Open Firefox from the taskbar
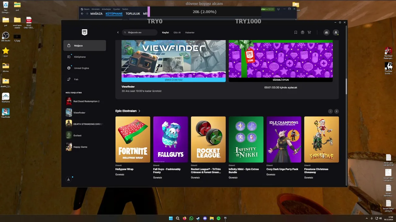This screenshot has width=396, height=222. click(184, 218)
